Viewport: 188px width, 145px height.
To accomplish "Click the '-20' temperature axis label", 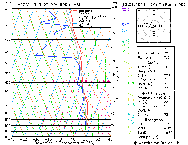I will click(36, 139).
